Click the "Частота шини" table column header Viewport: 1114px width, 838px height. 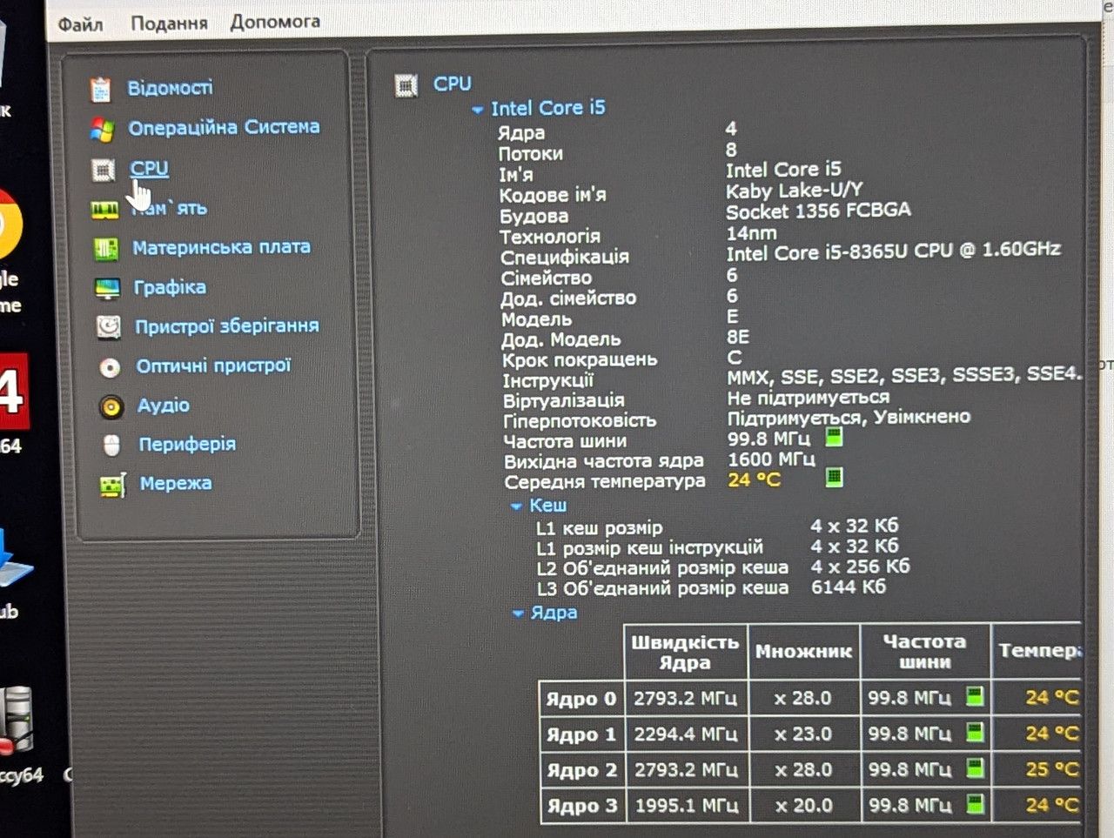pyautogui.click(x=924, y=651)
